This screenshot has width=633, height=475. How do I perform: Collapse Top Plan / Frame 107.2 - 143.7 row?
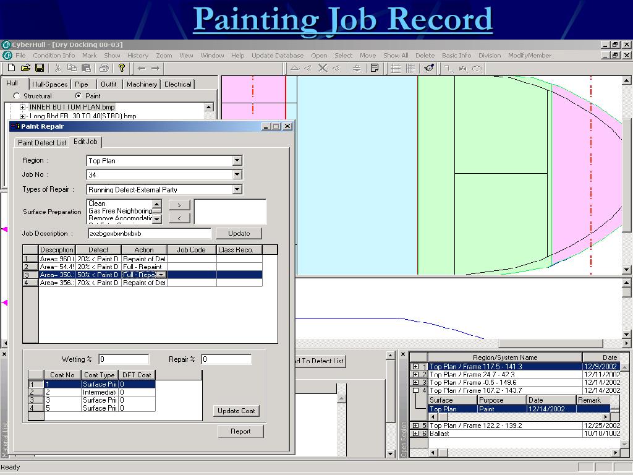coord(415,390)
